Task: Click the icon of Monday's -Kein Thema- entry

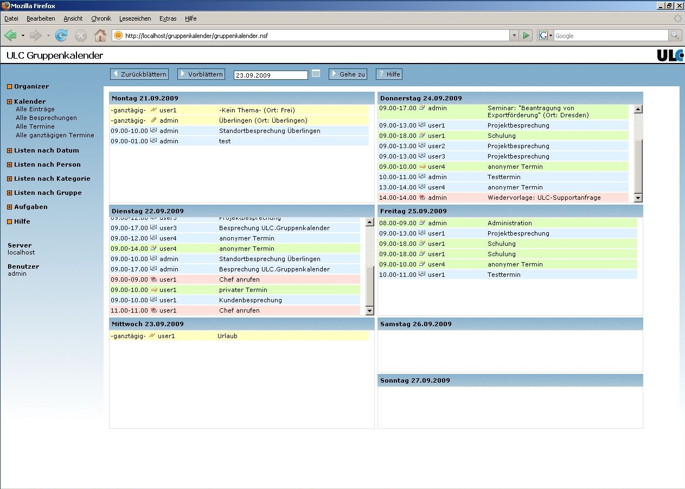Action: point(153,110)
